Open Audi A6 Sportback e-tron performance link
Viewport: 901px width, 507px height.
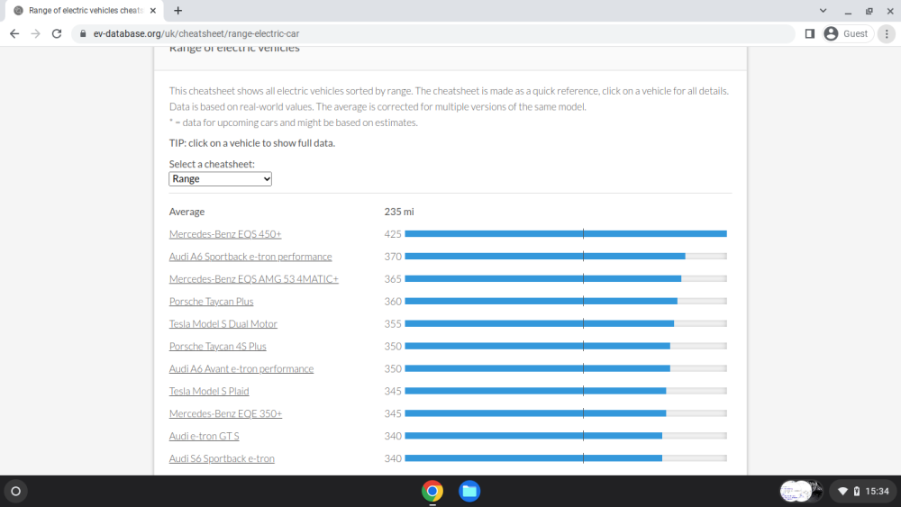coord(250,257)
